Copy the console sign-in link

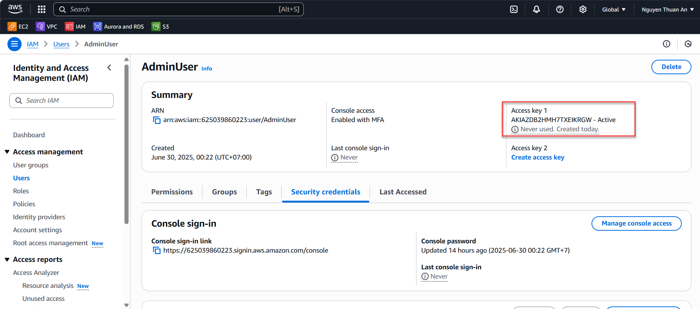[157, 251]
